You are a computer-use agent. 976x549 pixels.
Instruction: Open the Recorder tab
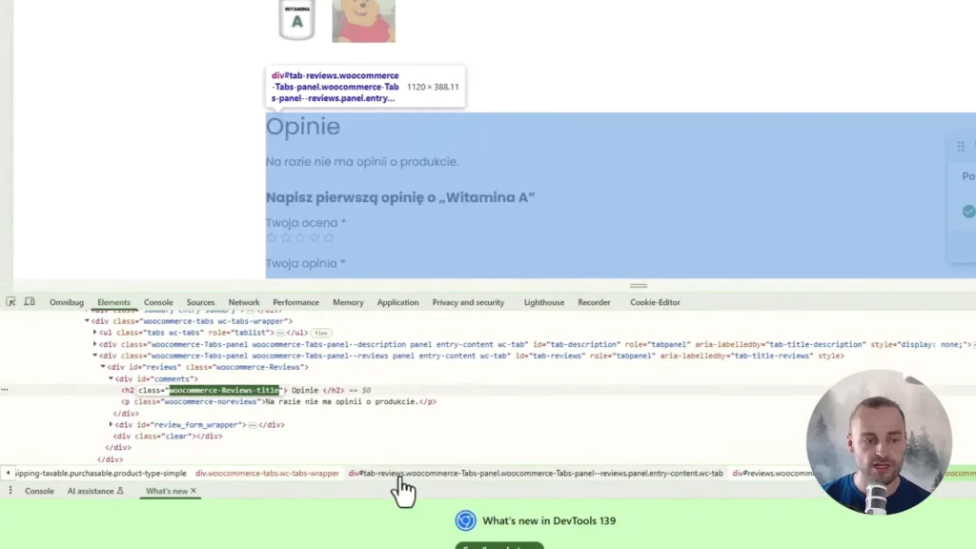click(x=594, y=302)
